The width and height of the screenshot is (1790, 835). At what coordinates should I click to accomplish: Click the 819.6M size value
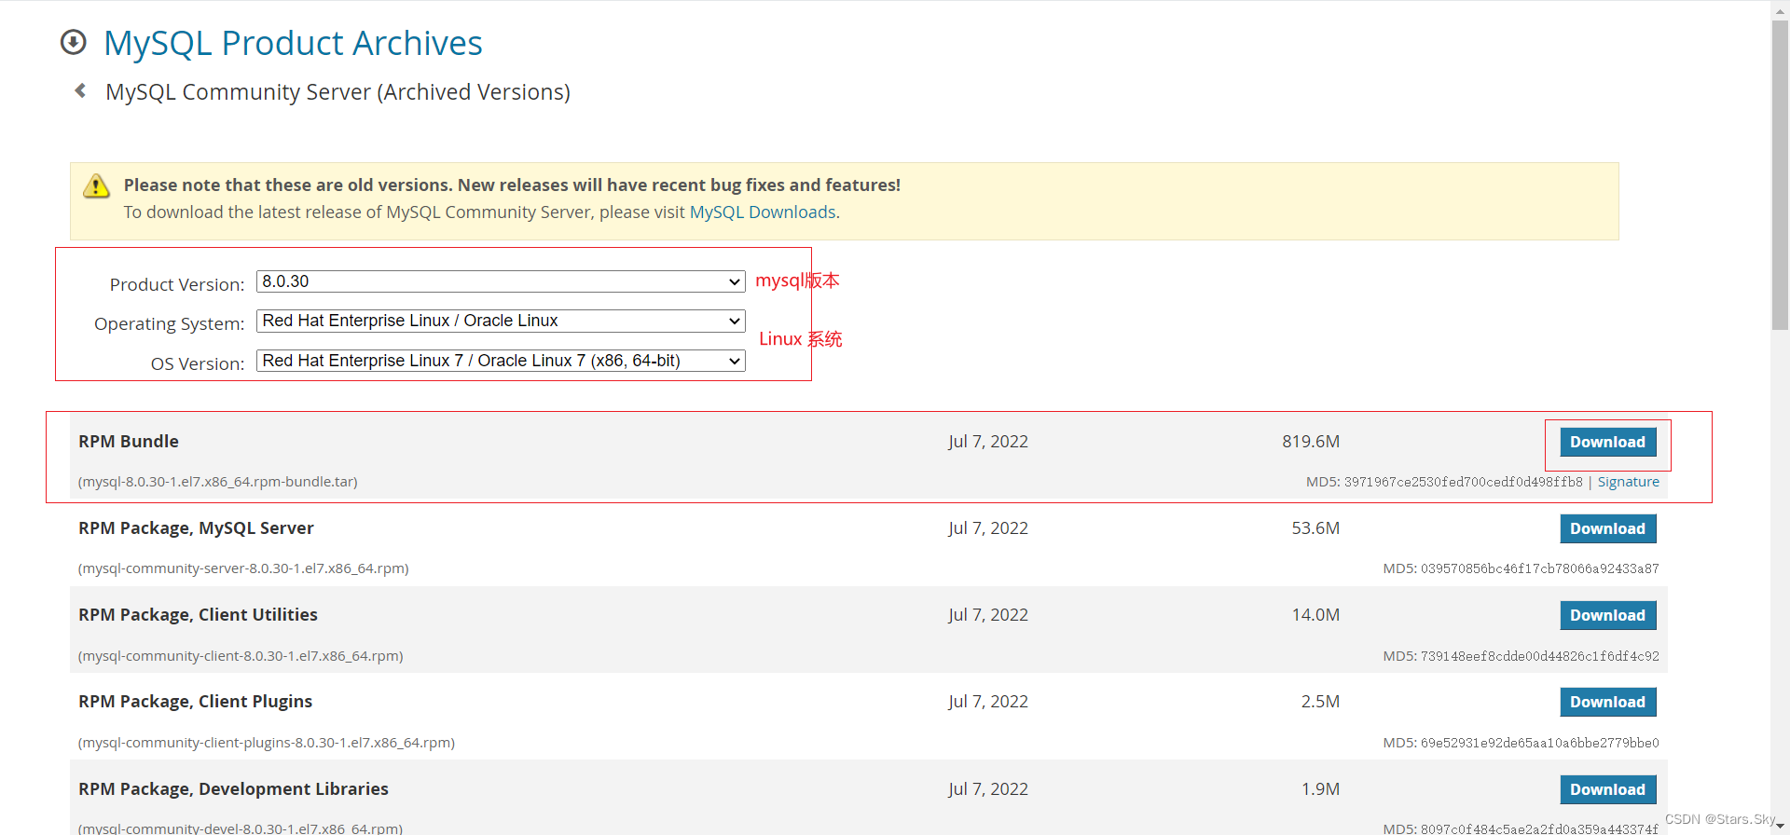point(1311,442)
